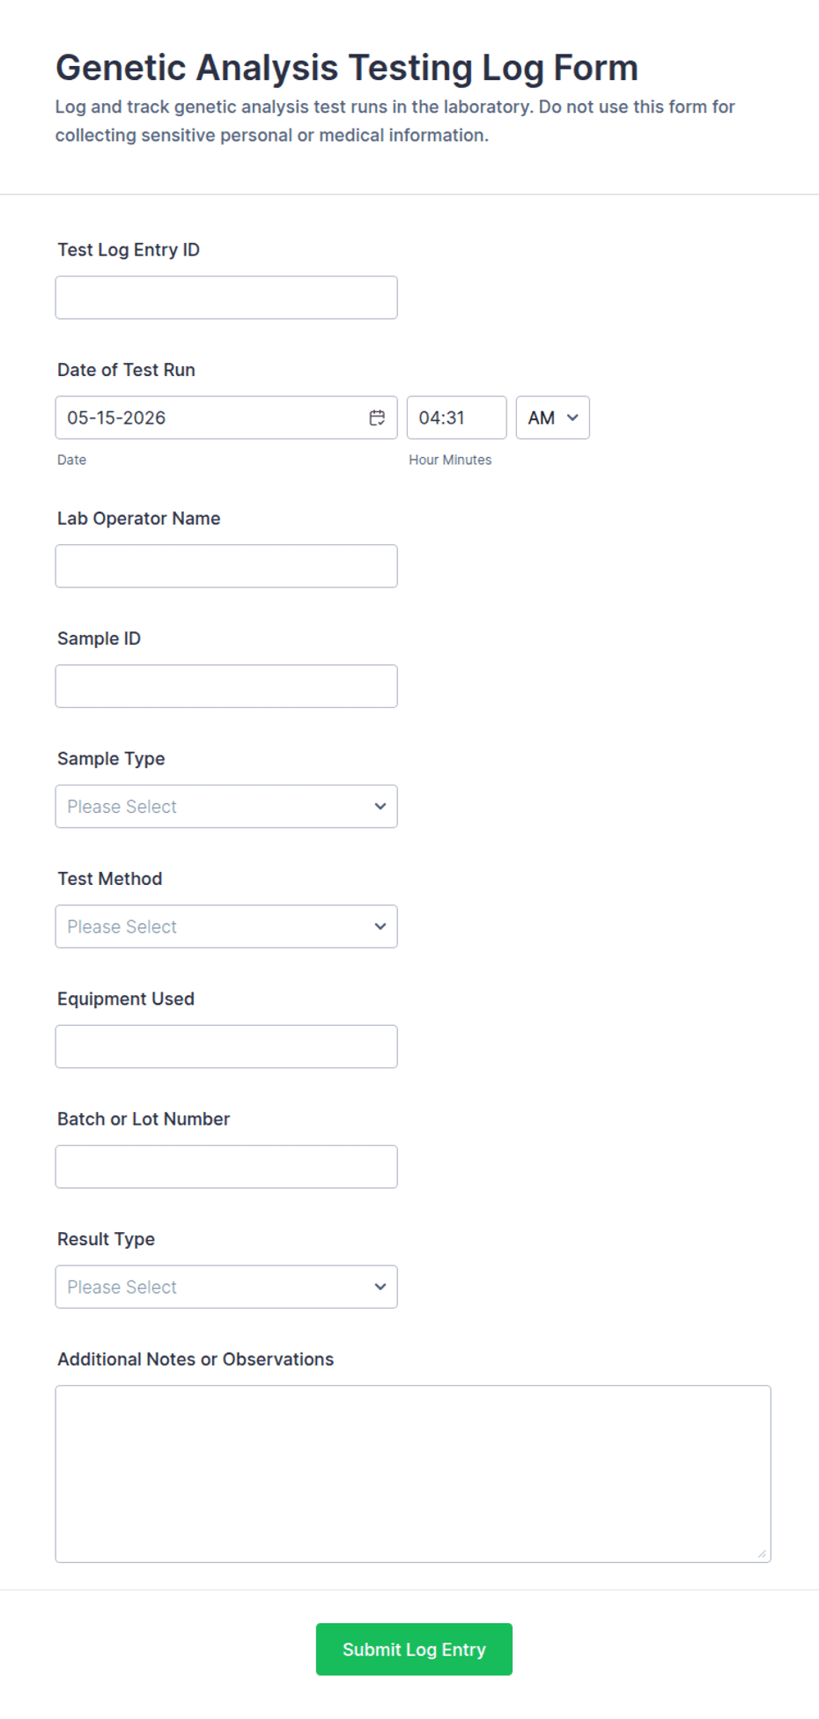The image size is (819, 1719).
Task: Submit the log entry
Action: pyautogui.click(x=414, y=1649)
